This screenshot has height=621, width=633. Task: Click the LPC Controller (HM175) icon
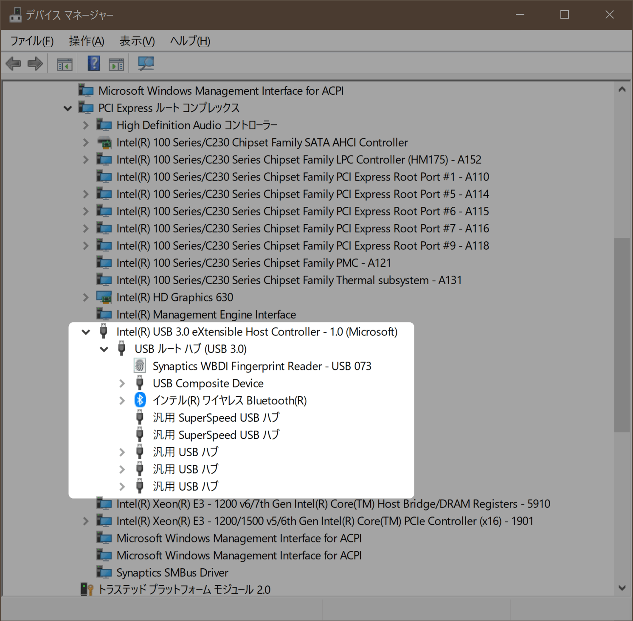point(104,159)
